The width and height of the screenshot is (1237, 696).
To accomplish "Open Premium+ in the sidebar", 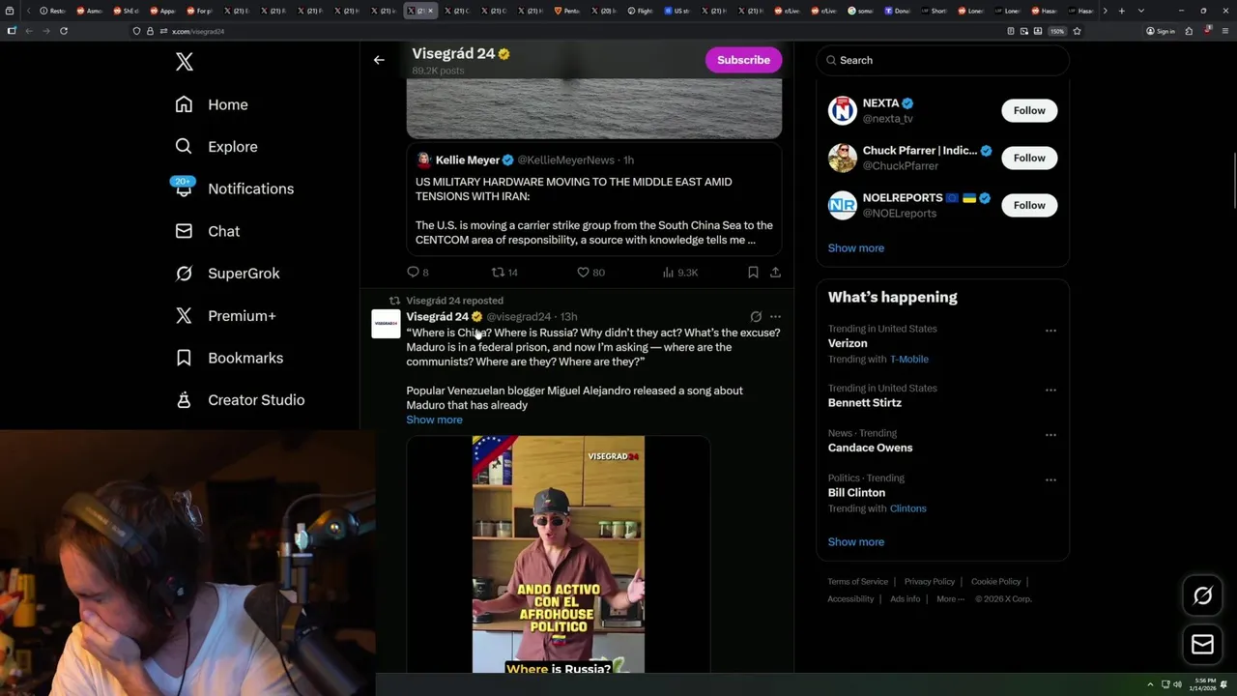I will [225, 316].
